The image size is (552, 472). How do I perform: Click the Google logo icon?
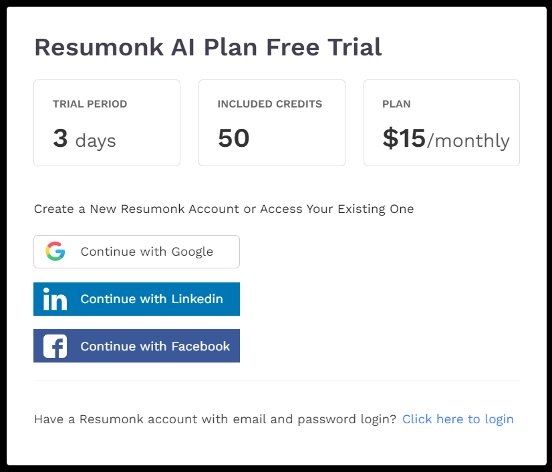(55, 251)
